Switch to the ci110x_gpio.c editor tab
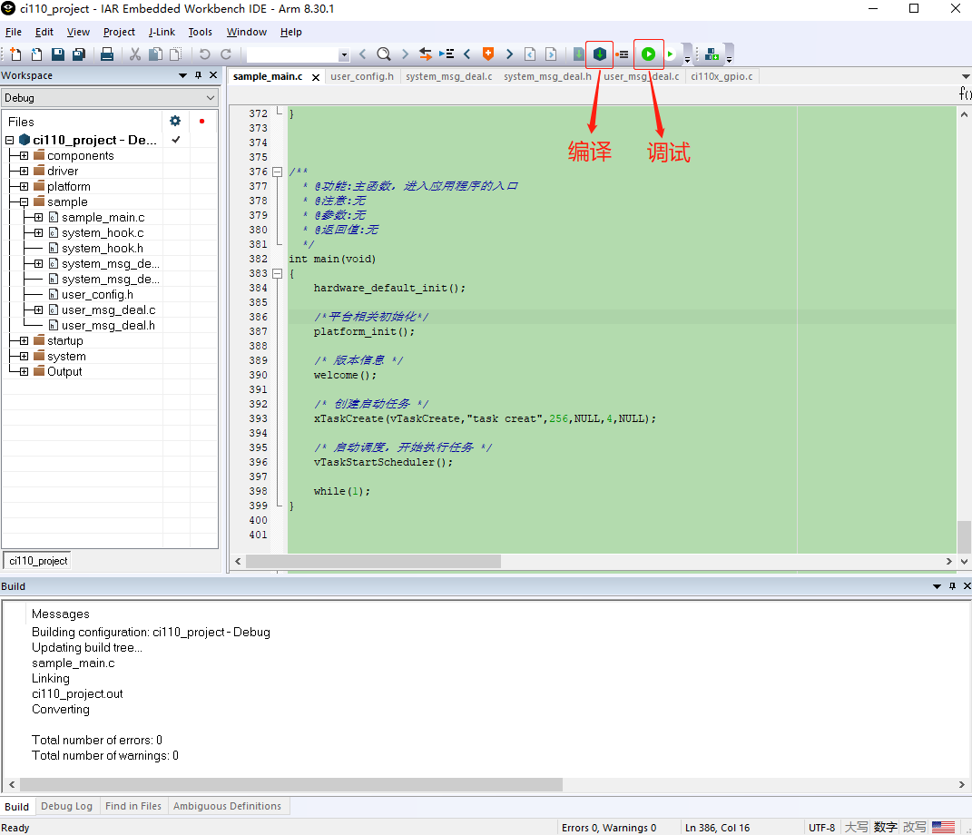Viewport: 972px width, 835px height. click(722, 76)
